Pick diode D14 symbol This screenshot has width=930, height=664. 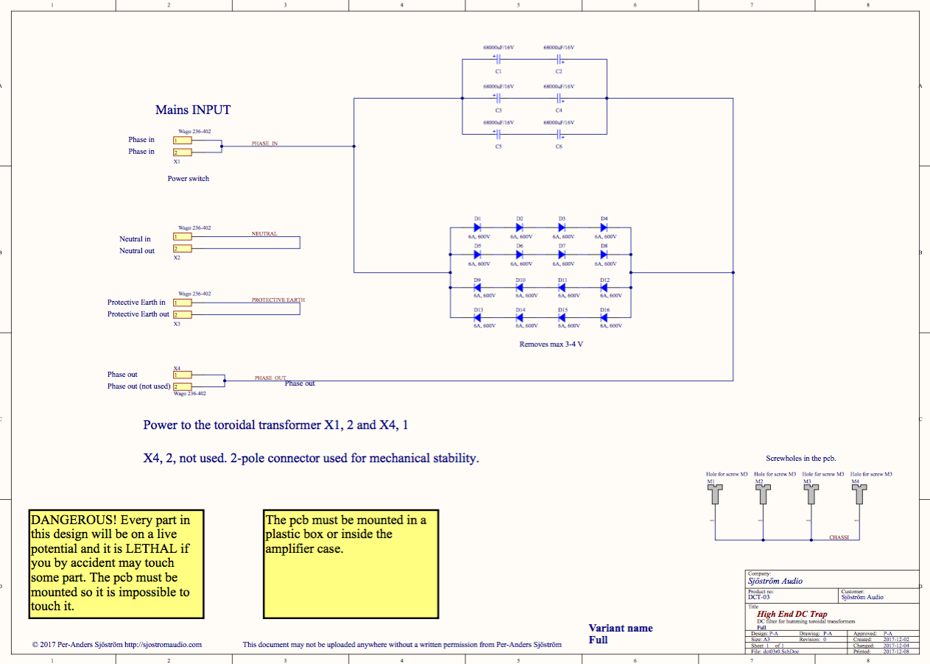click(520, 318)
